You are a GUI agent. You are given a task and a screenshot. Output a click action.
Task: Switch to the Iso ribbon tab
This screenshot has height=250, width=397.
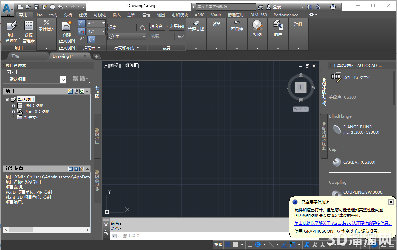[39, 15]
